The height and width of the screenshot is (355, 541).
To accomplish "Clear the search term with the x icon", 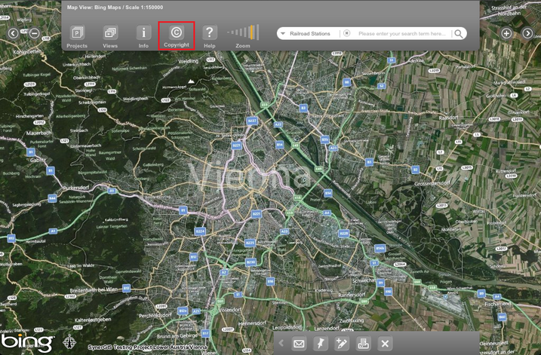I will pyautogui.click(x=347, y=33).
